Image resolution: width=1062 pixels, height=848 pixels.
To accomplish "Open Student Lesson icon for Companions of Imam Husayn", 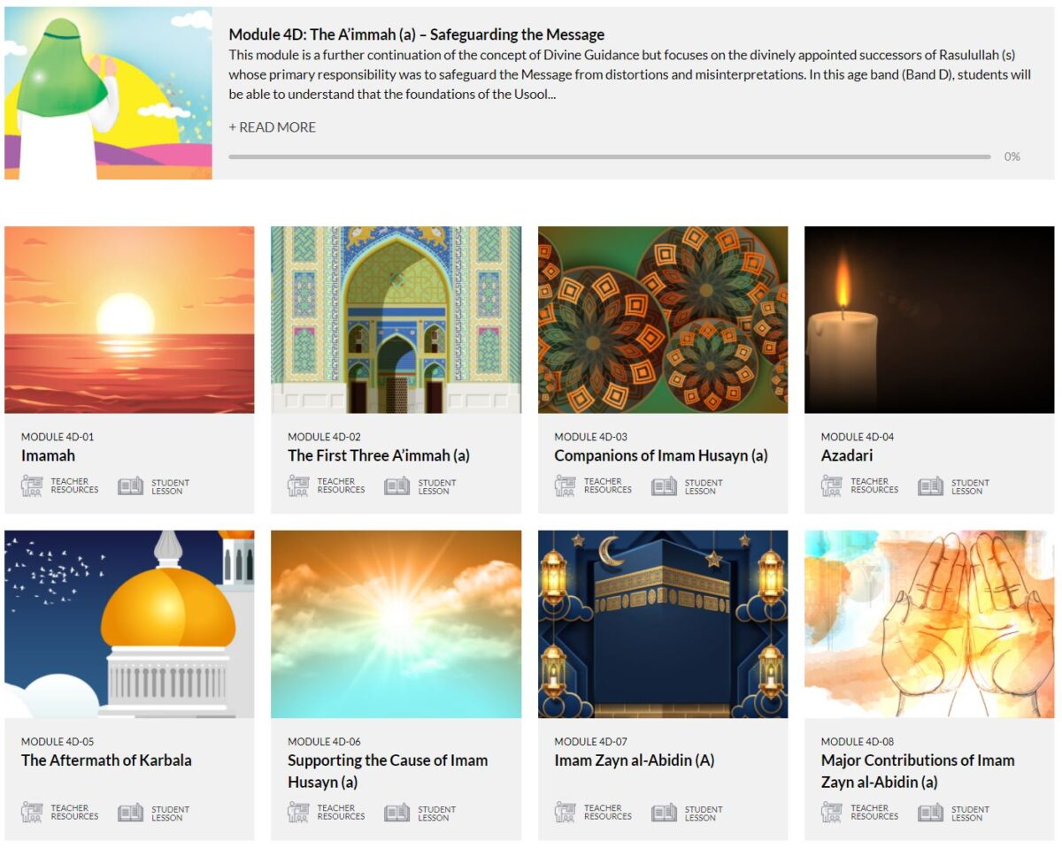I will tap(664, 486).
